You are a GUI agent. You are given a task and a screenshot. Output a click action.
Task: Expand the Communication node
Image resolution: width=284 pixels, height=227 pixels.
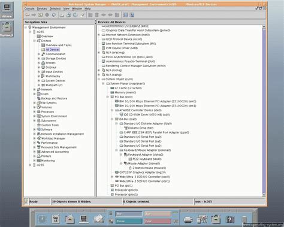click(39, 54)
